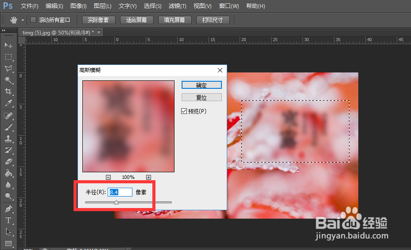The height and width of the screenshot is (250, 411).
Task: Expand the collapsed toolbar double arrow
Action: 4,30
